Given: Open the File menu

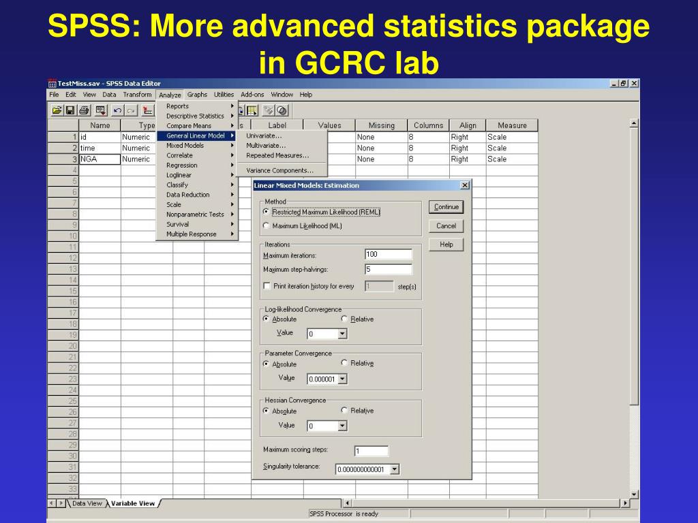Looking at the screenshot, I should pos(55,94).
